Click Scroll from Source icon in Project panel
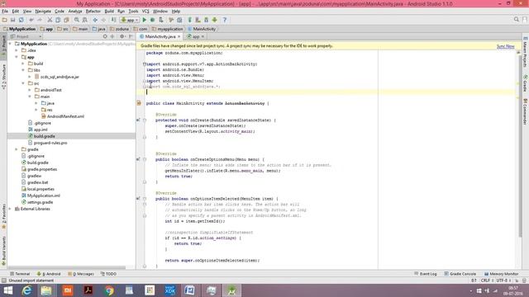Screen dimensions: 529x297 (x=105, y=36)
